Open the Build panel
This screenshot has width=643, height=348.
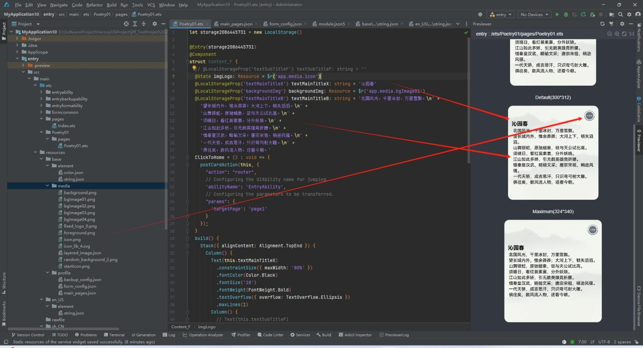pyautogui.click(x=324, y=334)
